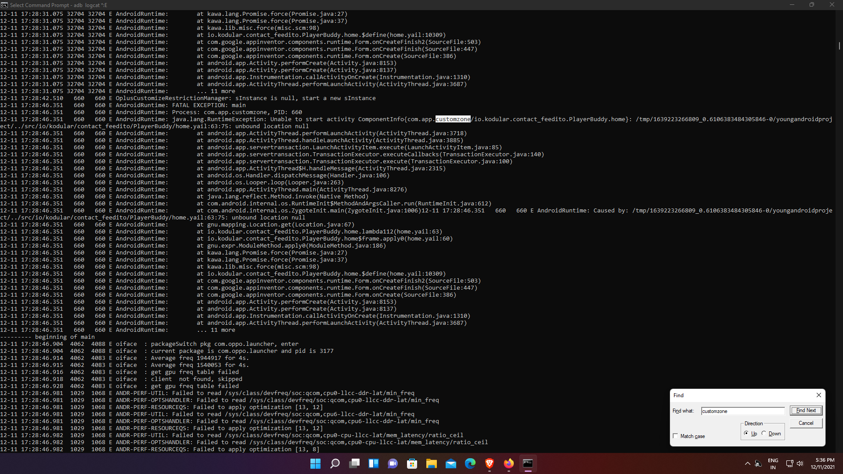Click the Find Next button
Screen dimensions: 843x474
(806, 410)
